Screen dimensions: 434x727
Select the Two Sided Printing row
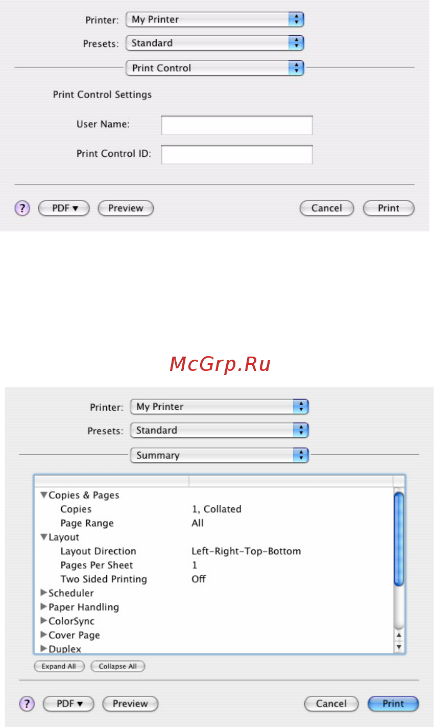[x=214, y=579]
